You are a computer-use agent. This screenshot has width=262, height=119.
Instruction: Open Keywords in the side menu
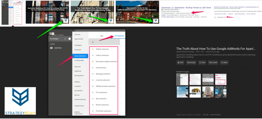pyautogui.click(x=78, y=67)
